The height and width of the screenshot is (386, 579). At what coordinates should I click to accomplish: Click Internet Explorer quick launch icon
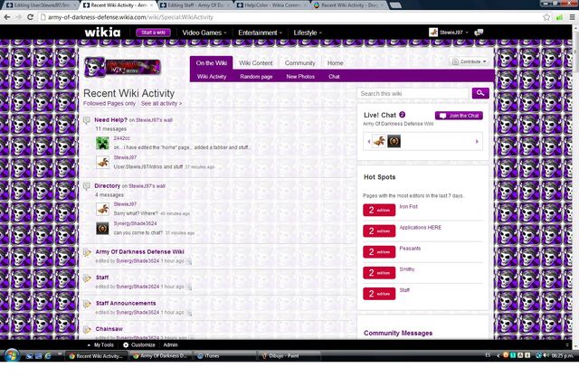[48, 356]
